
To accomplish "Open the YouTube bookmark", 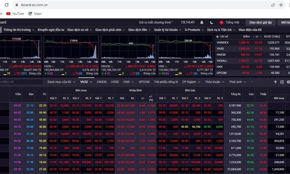I will point(15,13).
